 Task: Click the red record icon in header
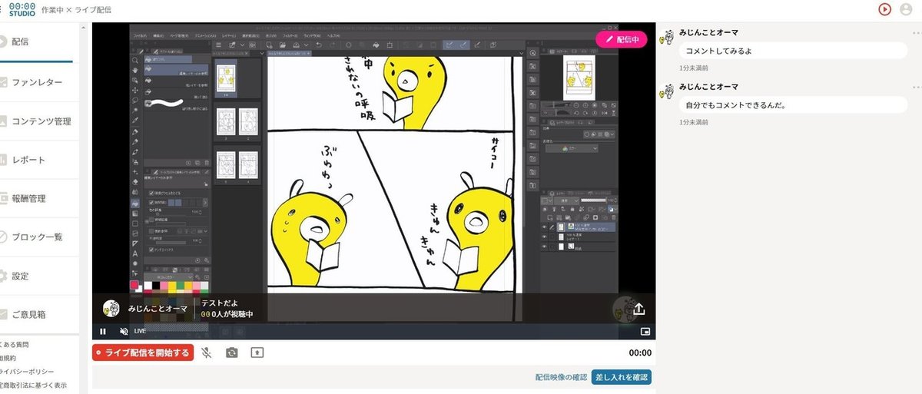(885, 9)
